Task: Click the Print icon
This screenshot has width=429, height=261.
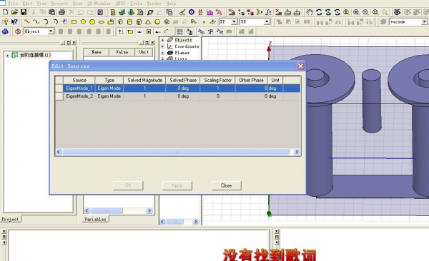Action: point(61,12)
